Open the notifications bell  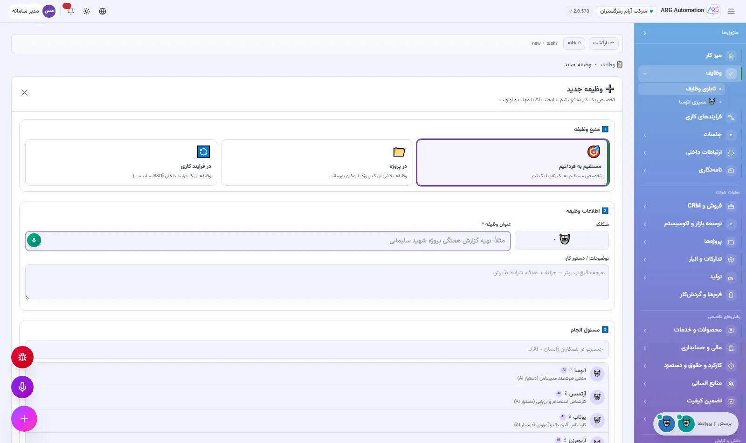pos(70,11)
